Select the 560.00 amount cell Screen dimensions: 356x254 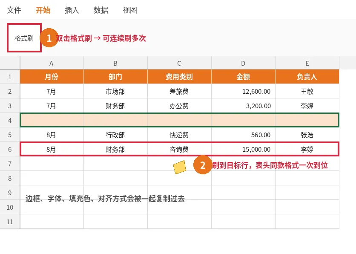(x=244, y=135)
